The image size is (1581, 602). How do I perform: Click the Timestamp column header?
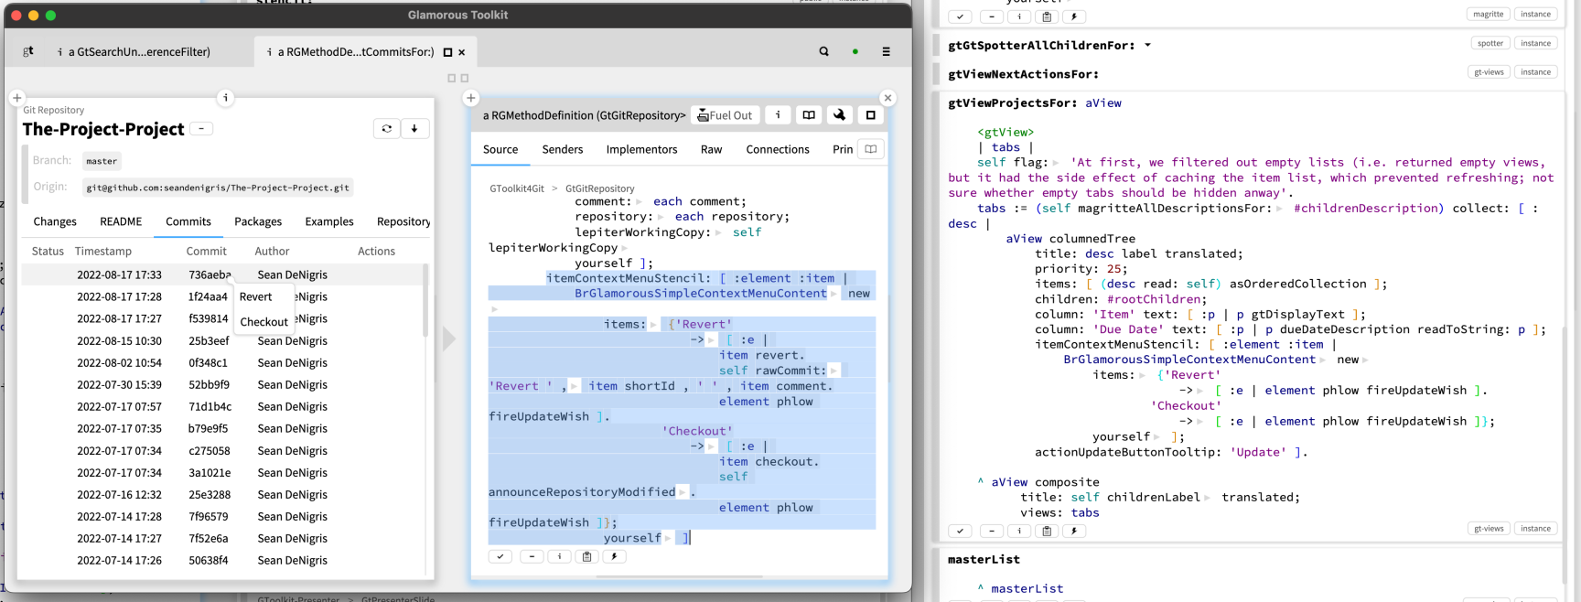point(103,251)
